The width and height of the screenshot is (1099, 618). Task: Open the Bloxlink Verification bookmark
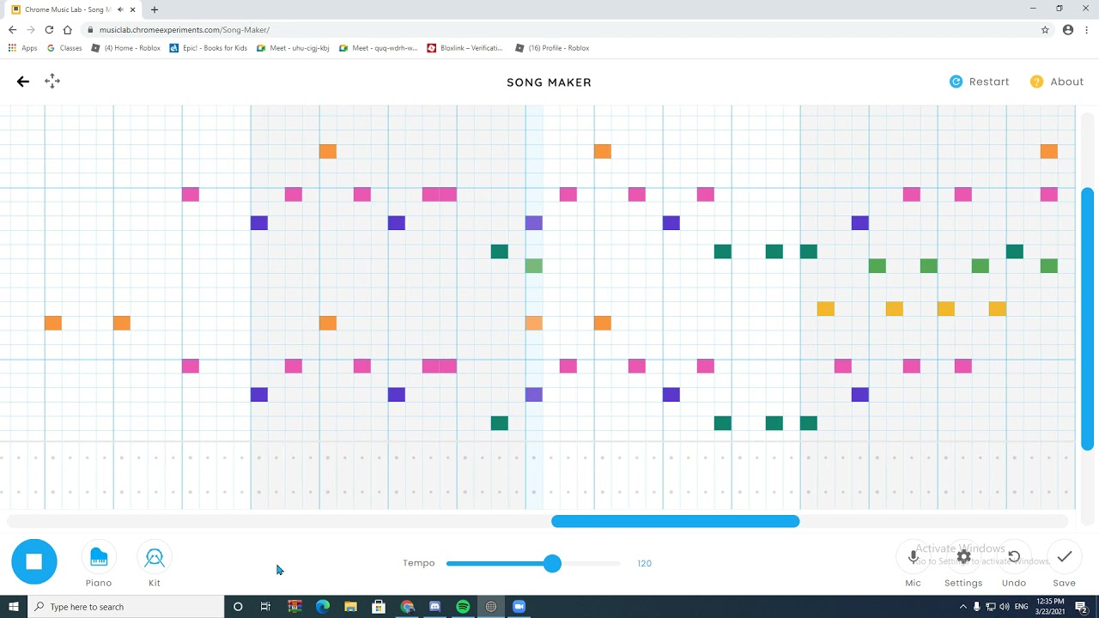click(x=465, y=48)
